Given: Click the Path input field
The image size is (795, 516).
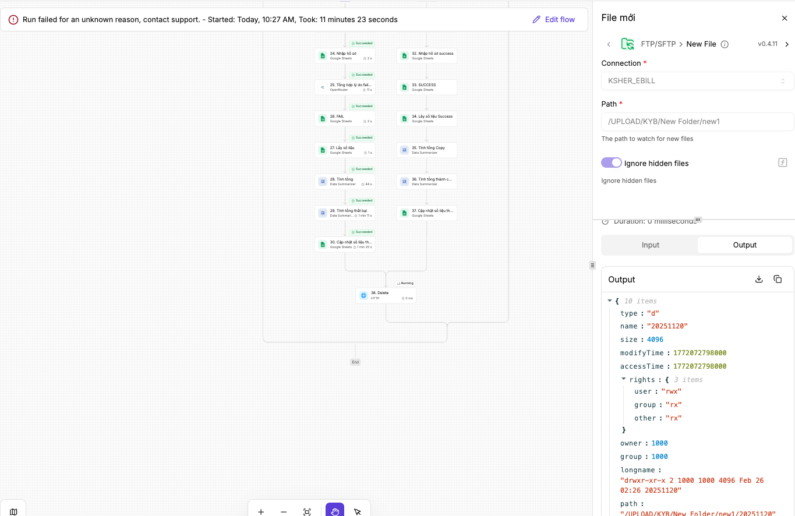Looking at the screenshot, I should [x=697, y=122].
